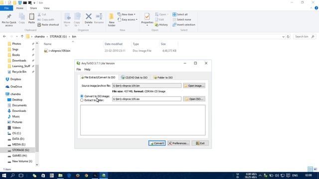Click the source image file path field
The image size is (319, 179).
[147, 86]
